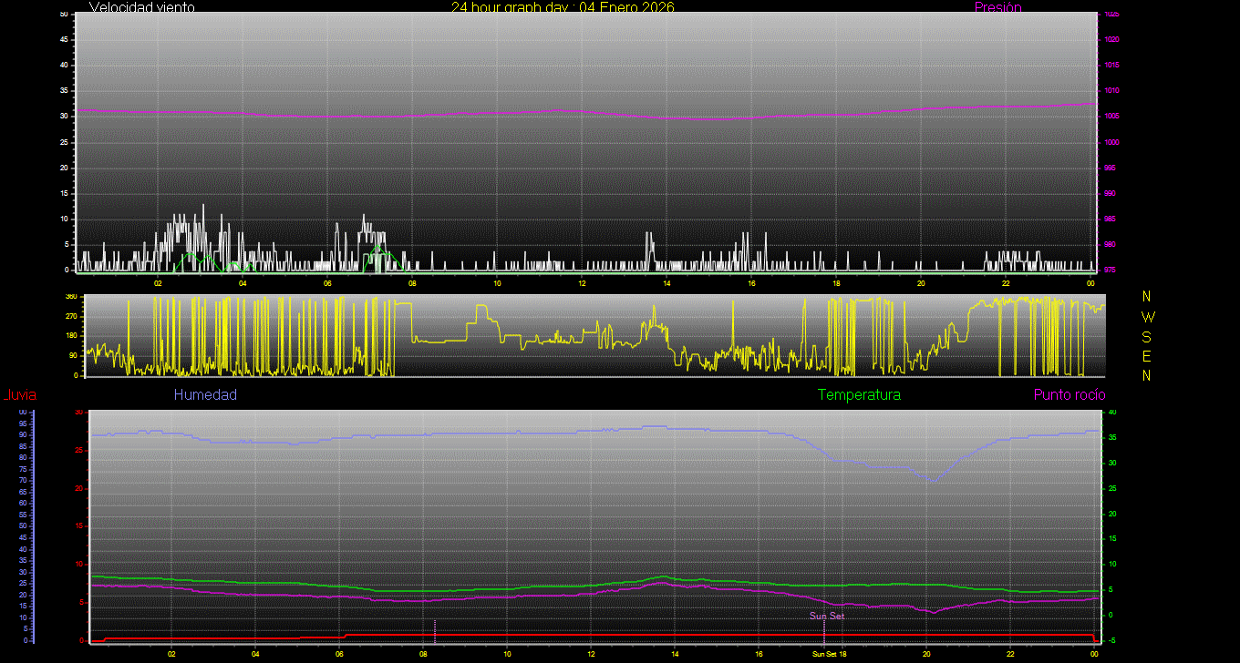Click hour '20' on the bottom temperature graph axis

point(926,654)
